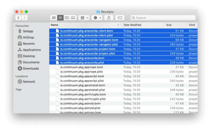Image resolution: width=211 pixels, height=131 pixels.
Task: Switch to gallery view mode
Action: (73, 18)
